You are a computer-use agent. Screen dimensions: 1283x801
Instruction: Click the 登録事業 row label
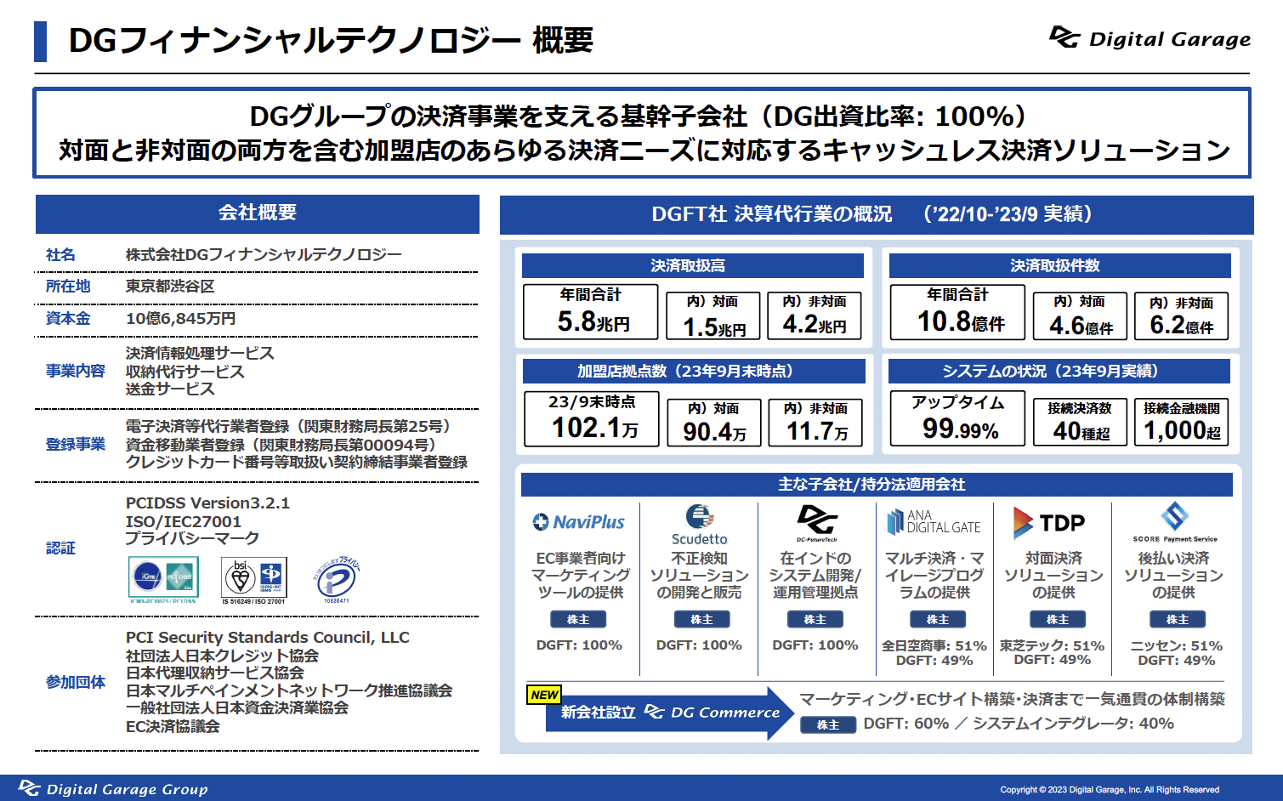pos(76,445)
